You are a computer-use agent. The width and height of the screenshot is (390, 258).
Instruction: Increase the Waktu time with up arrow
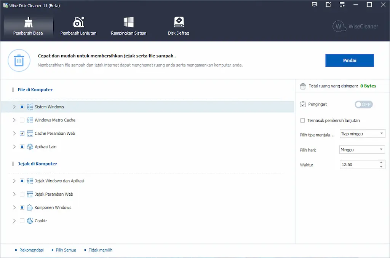(381, 162)
